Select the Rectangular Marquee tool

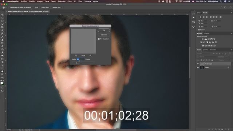point(2,18)
